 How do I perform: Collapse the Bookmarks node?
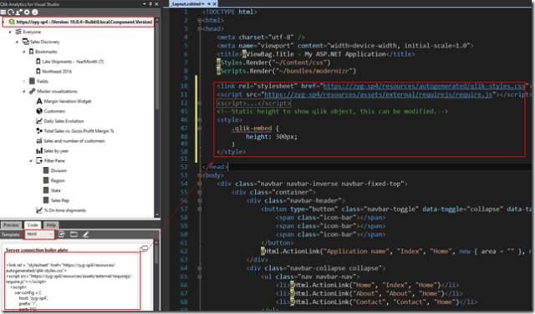tap(24, 52)
